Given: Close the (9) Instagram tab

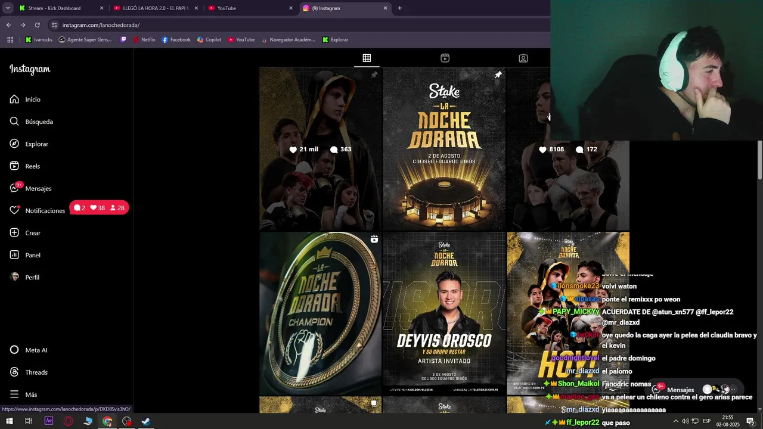Looking at the screenshot, I should (x=385, y=8).
